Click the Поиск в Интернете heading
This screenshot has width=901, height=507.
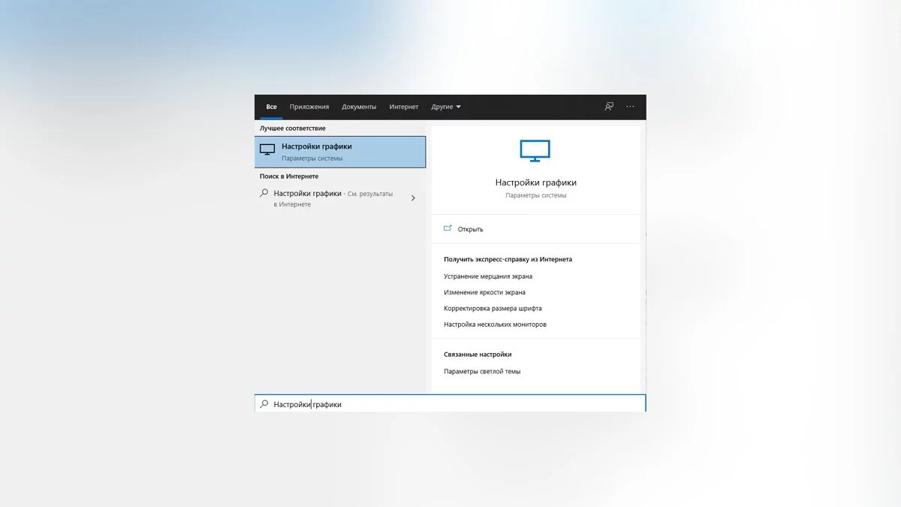pyautogui.click(x=289, y=177)
